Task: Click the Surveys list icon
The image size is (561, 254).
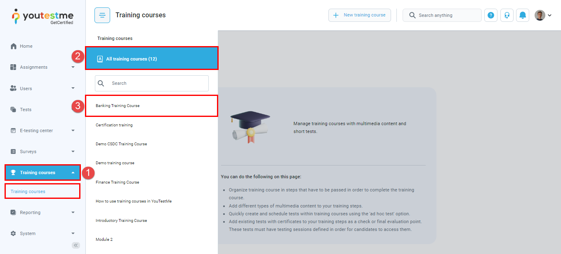Action: pos(13,151)
